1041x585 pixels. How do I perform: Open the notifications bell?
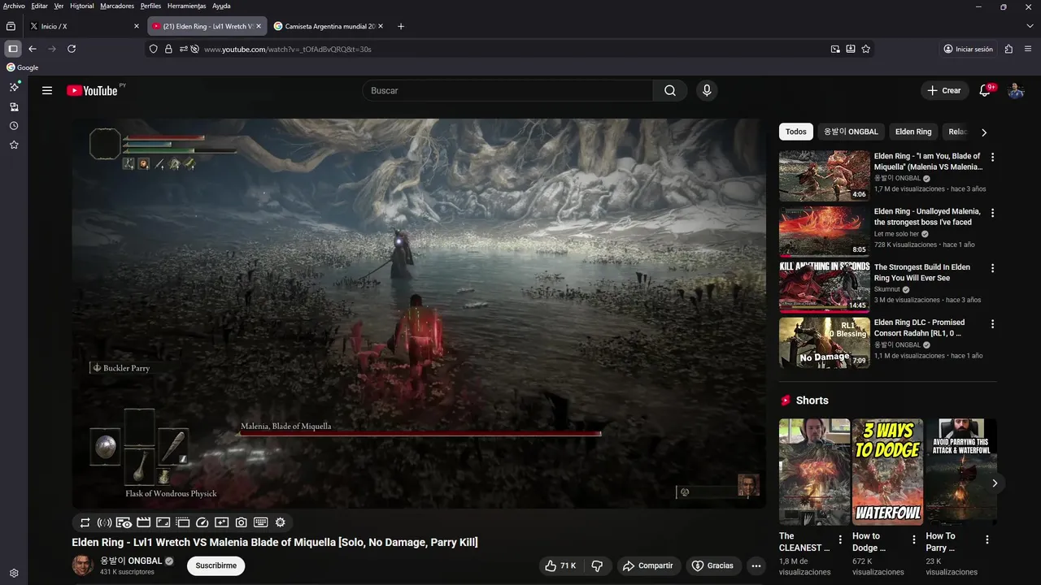(985, 90)
